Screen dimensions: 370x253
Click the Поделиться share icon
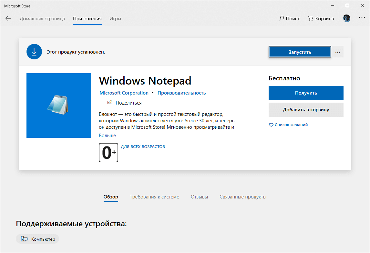coord(110,102)
